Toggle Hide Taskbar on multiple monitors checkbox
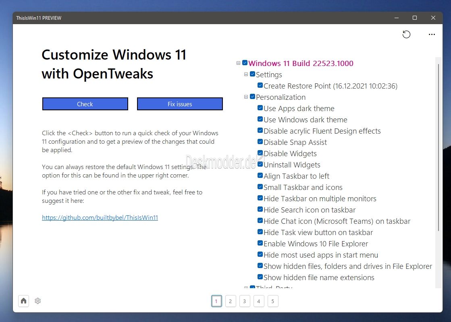This screenshot has width=451, height=322. coord(260,198)
